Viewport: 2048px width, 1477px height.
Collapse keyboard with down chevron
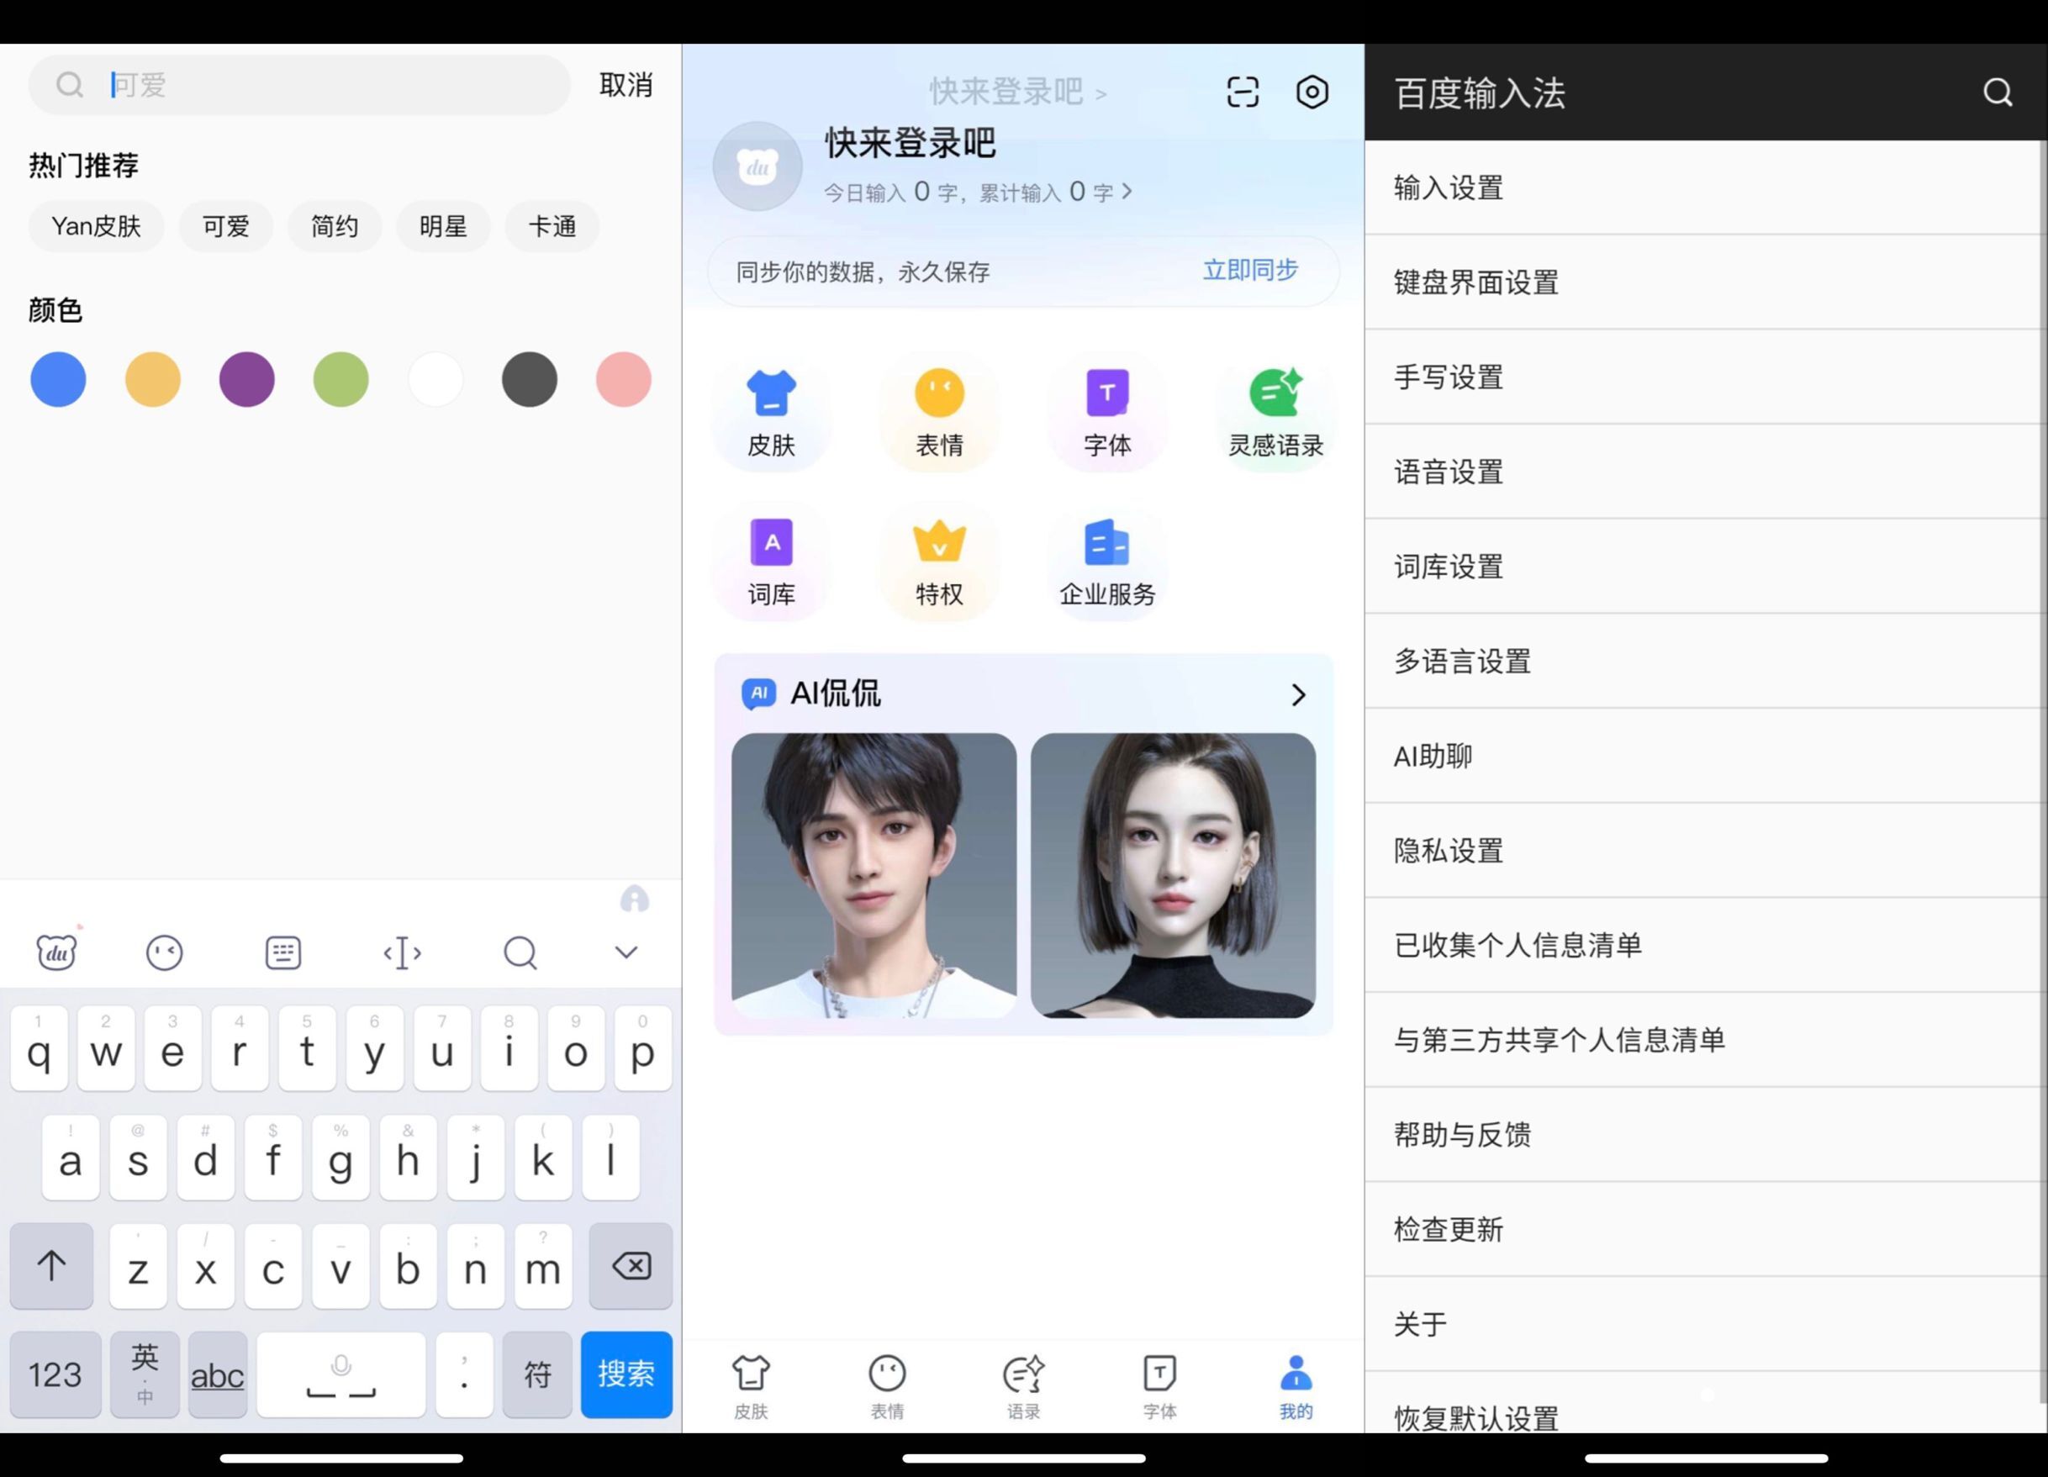[x=625, y=952]
